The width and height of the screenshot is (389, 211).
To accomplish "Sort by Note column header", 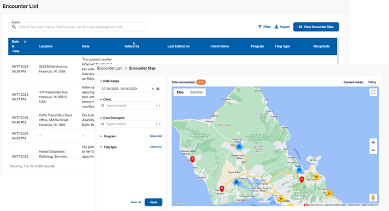I will 86,47.
